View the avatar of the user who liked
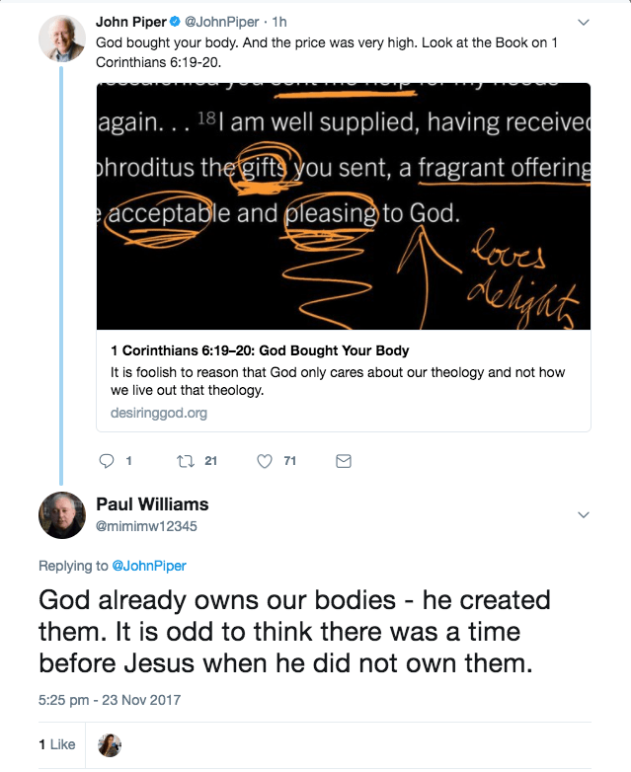The height and width of the screenshot is (772, 631). (x=111, y=745)
